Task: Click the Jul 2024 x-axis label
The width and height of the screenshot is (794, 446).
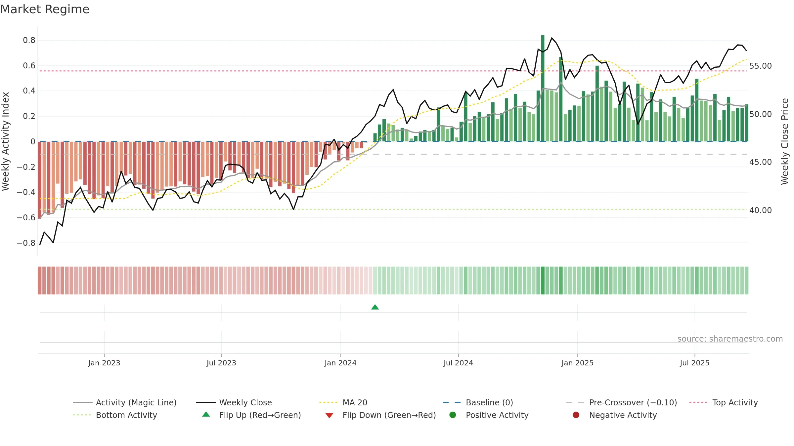Action: (x=458, y=363)
